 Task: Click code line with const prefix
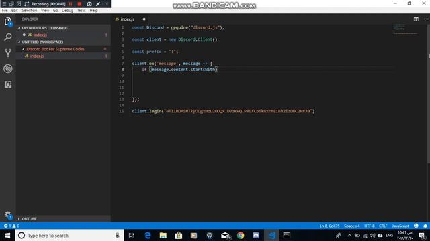coord(155,52)
